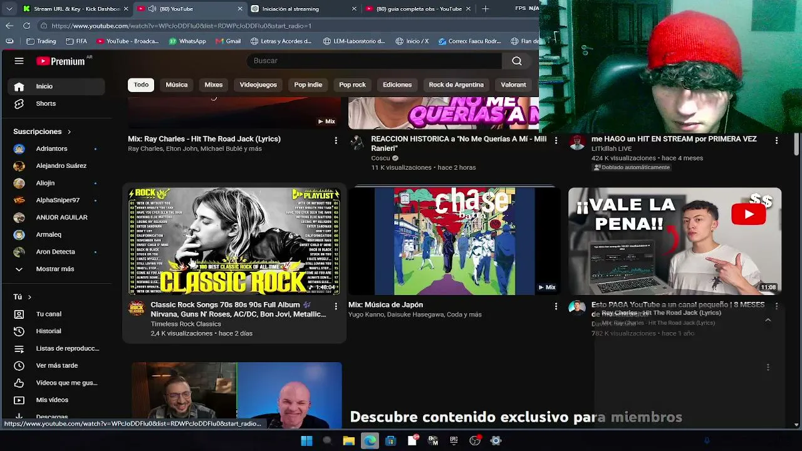The width and height of the screenshot is (802, 451).
Task: Switch to guia completa obs YouTube tab
Action: click(x=419, y=9)
